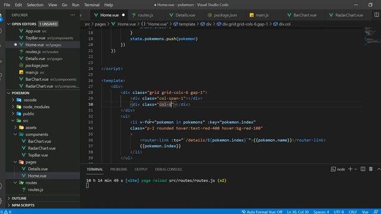Screen dimensions: 381x214
Task: Switch to main.js tab
Action: click(x=262, y=15)
